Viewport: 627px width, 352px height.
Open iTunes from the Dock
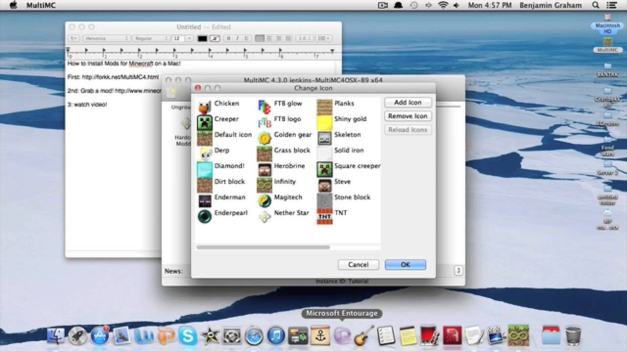point(276,336)
